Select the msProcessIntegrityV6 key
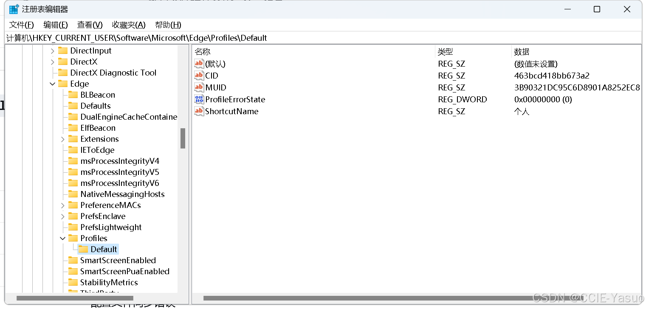The image size is (646, 309). 120,183
